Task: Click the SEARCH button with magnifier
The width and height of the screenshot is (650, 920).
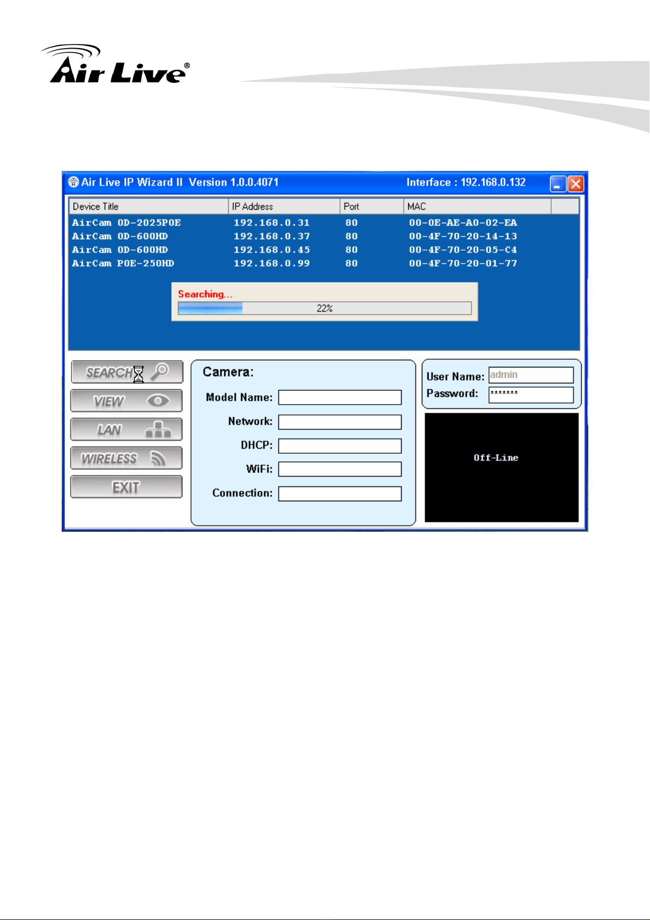Action: [x=127, y=372]
